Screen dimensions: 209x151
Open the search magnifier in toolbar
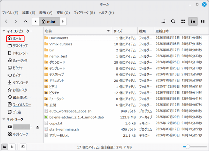[x=173, y=21]
